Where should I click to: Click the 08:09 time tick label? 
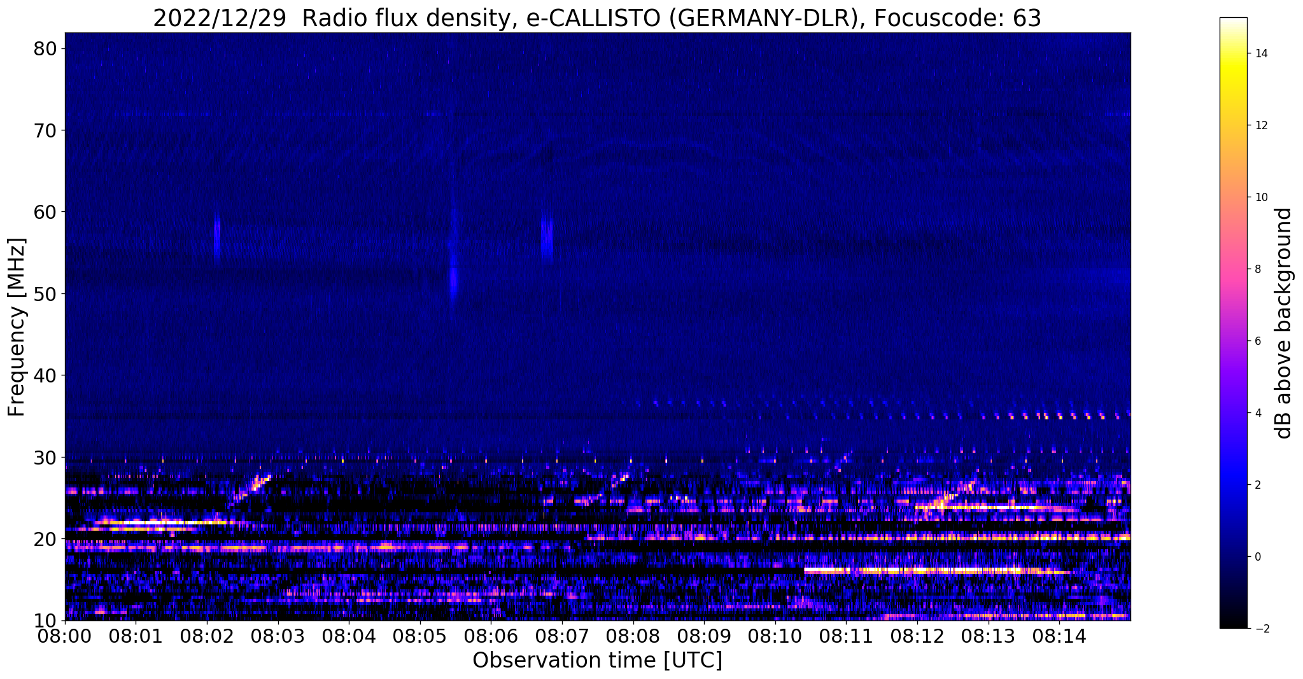click(704, 635)
